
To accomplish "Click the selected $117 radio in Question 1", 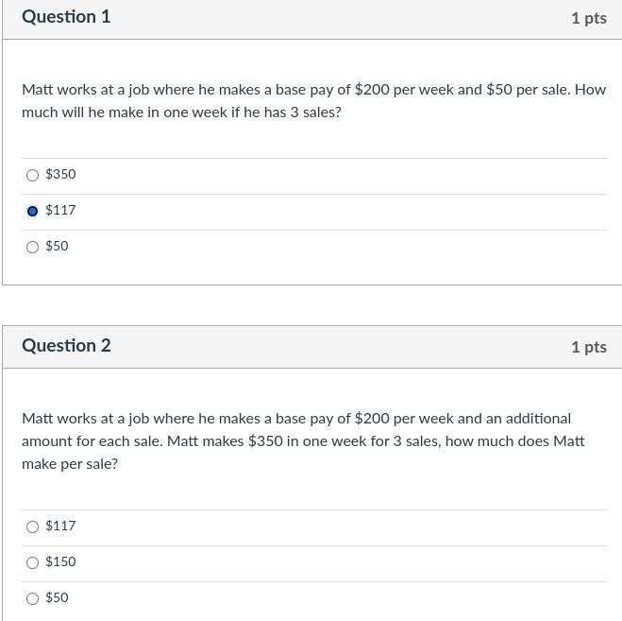I will coord(33,211).
